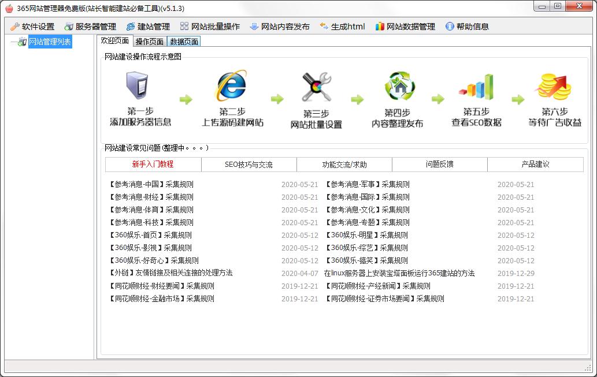Open the 网站数据管理 menu
Viewport: 597px width, 377px height.
click(405, 27)
